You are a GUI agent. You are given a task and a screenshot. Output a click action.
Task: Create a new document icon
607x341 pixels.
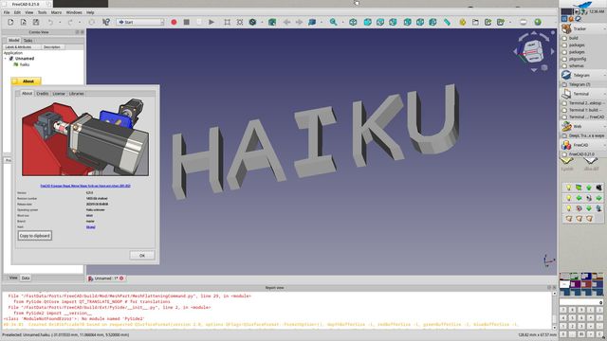tap(10, 23)
